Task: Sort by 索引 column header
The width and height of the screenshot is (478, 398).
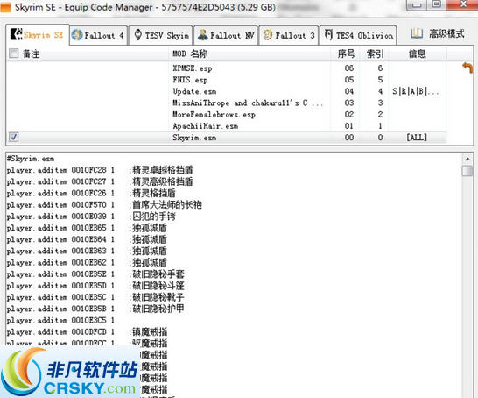Action: coord(376,53)
